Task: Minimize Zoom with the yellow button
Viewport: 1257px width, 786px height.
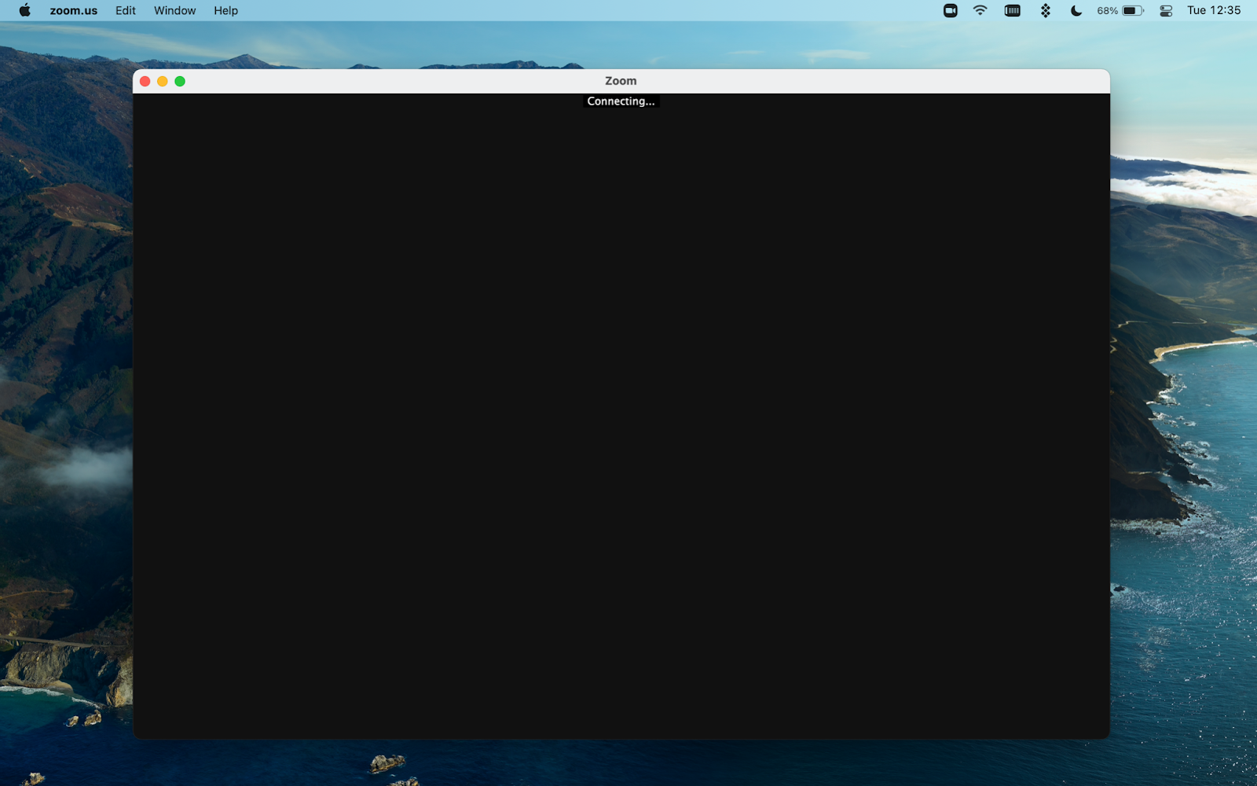Action: pyautogui.click(x=162, y=80)
